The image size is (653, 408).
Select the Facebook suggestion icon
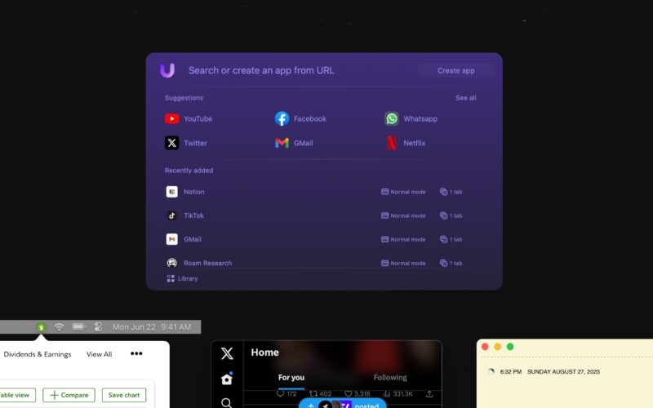(282, 118)
